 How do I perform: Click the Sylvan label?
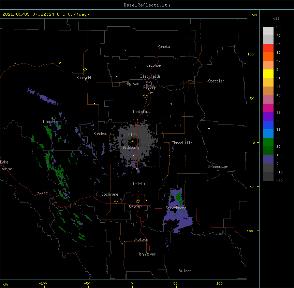[x=133, y=84]
